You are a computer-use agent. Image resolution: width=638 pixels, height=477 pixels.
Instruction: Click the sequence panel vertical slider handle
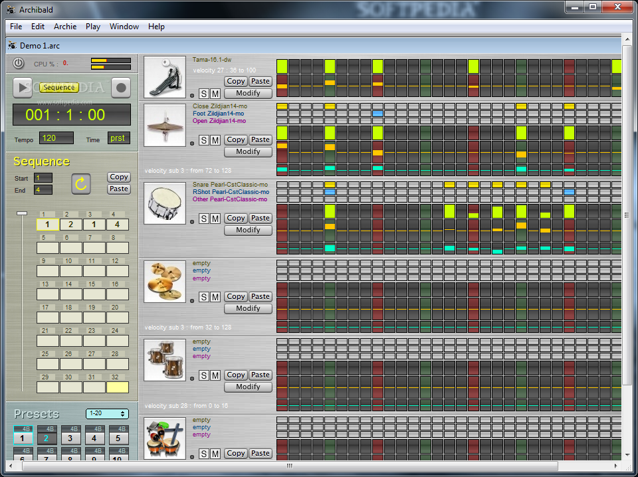[x=22, y=213]
